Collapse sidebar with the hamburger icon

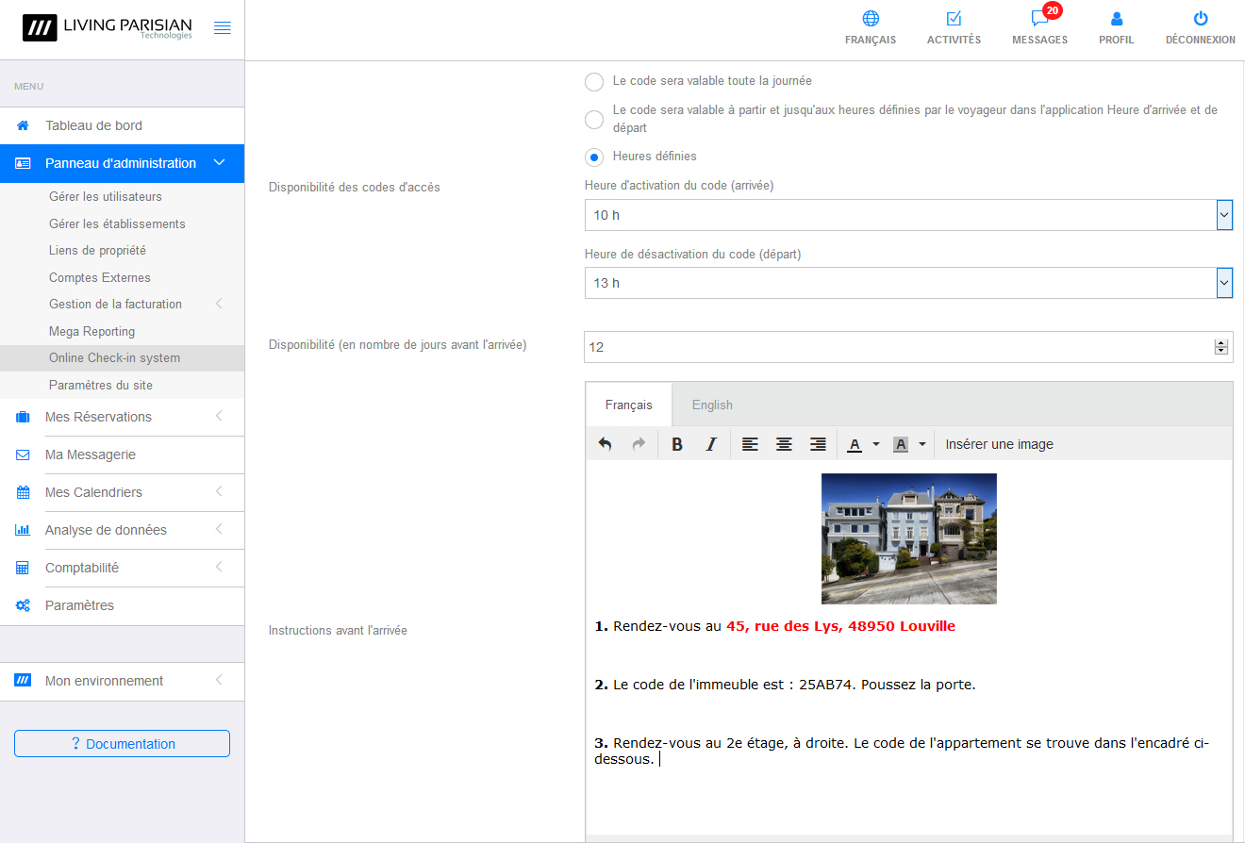(223, 28)
